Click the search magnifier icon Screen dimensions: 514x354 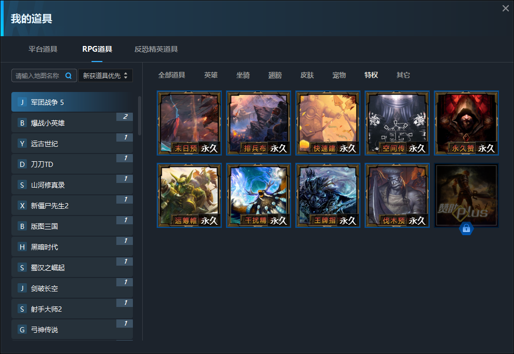[x=68, y=75]
